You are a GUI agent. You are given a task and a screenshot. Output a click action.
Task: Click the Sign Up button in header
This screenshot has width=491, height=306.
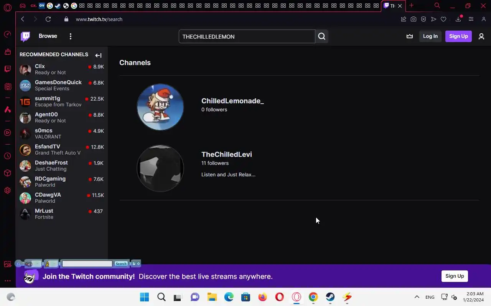(458, 36)
